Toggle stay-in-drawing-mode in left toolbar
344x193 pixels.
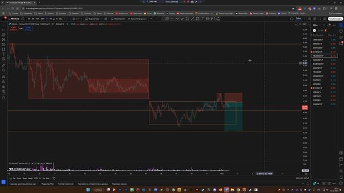tap(4, 81)
